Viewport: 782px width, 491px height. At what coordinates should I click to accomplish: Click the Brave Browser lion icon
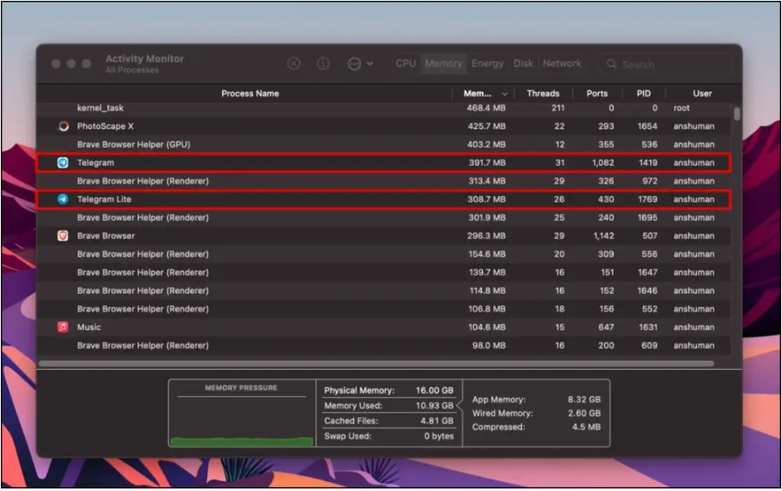click(x=63, y=236)
